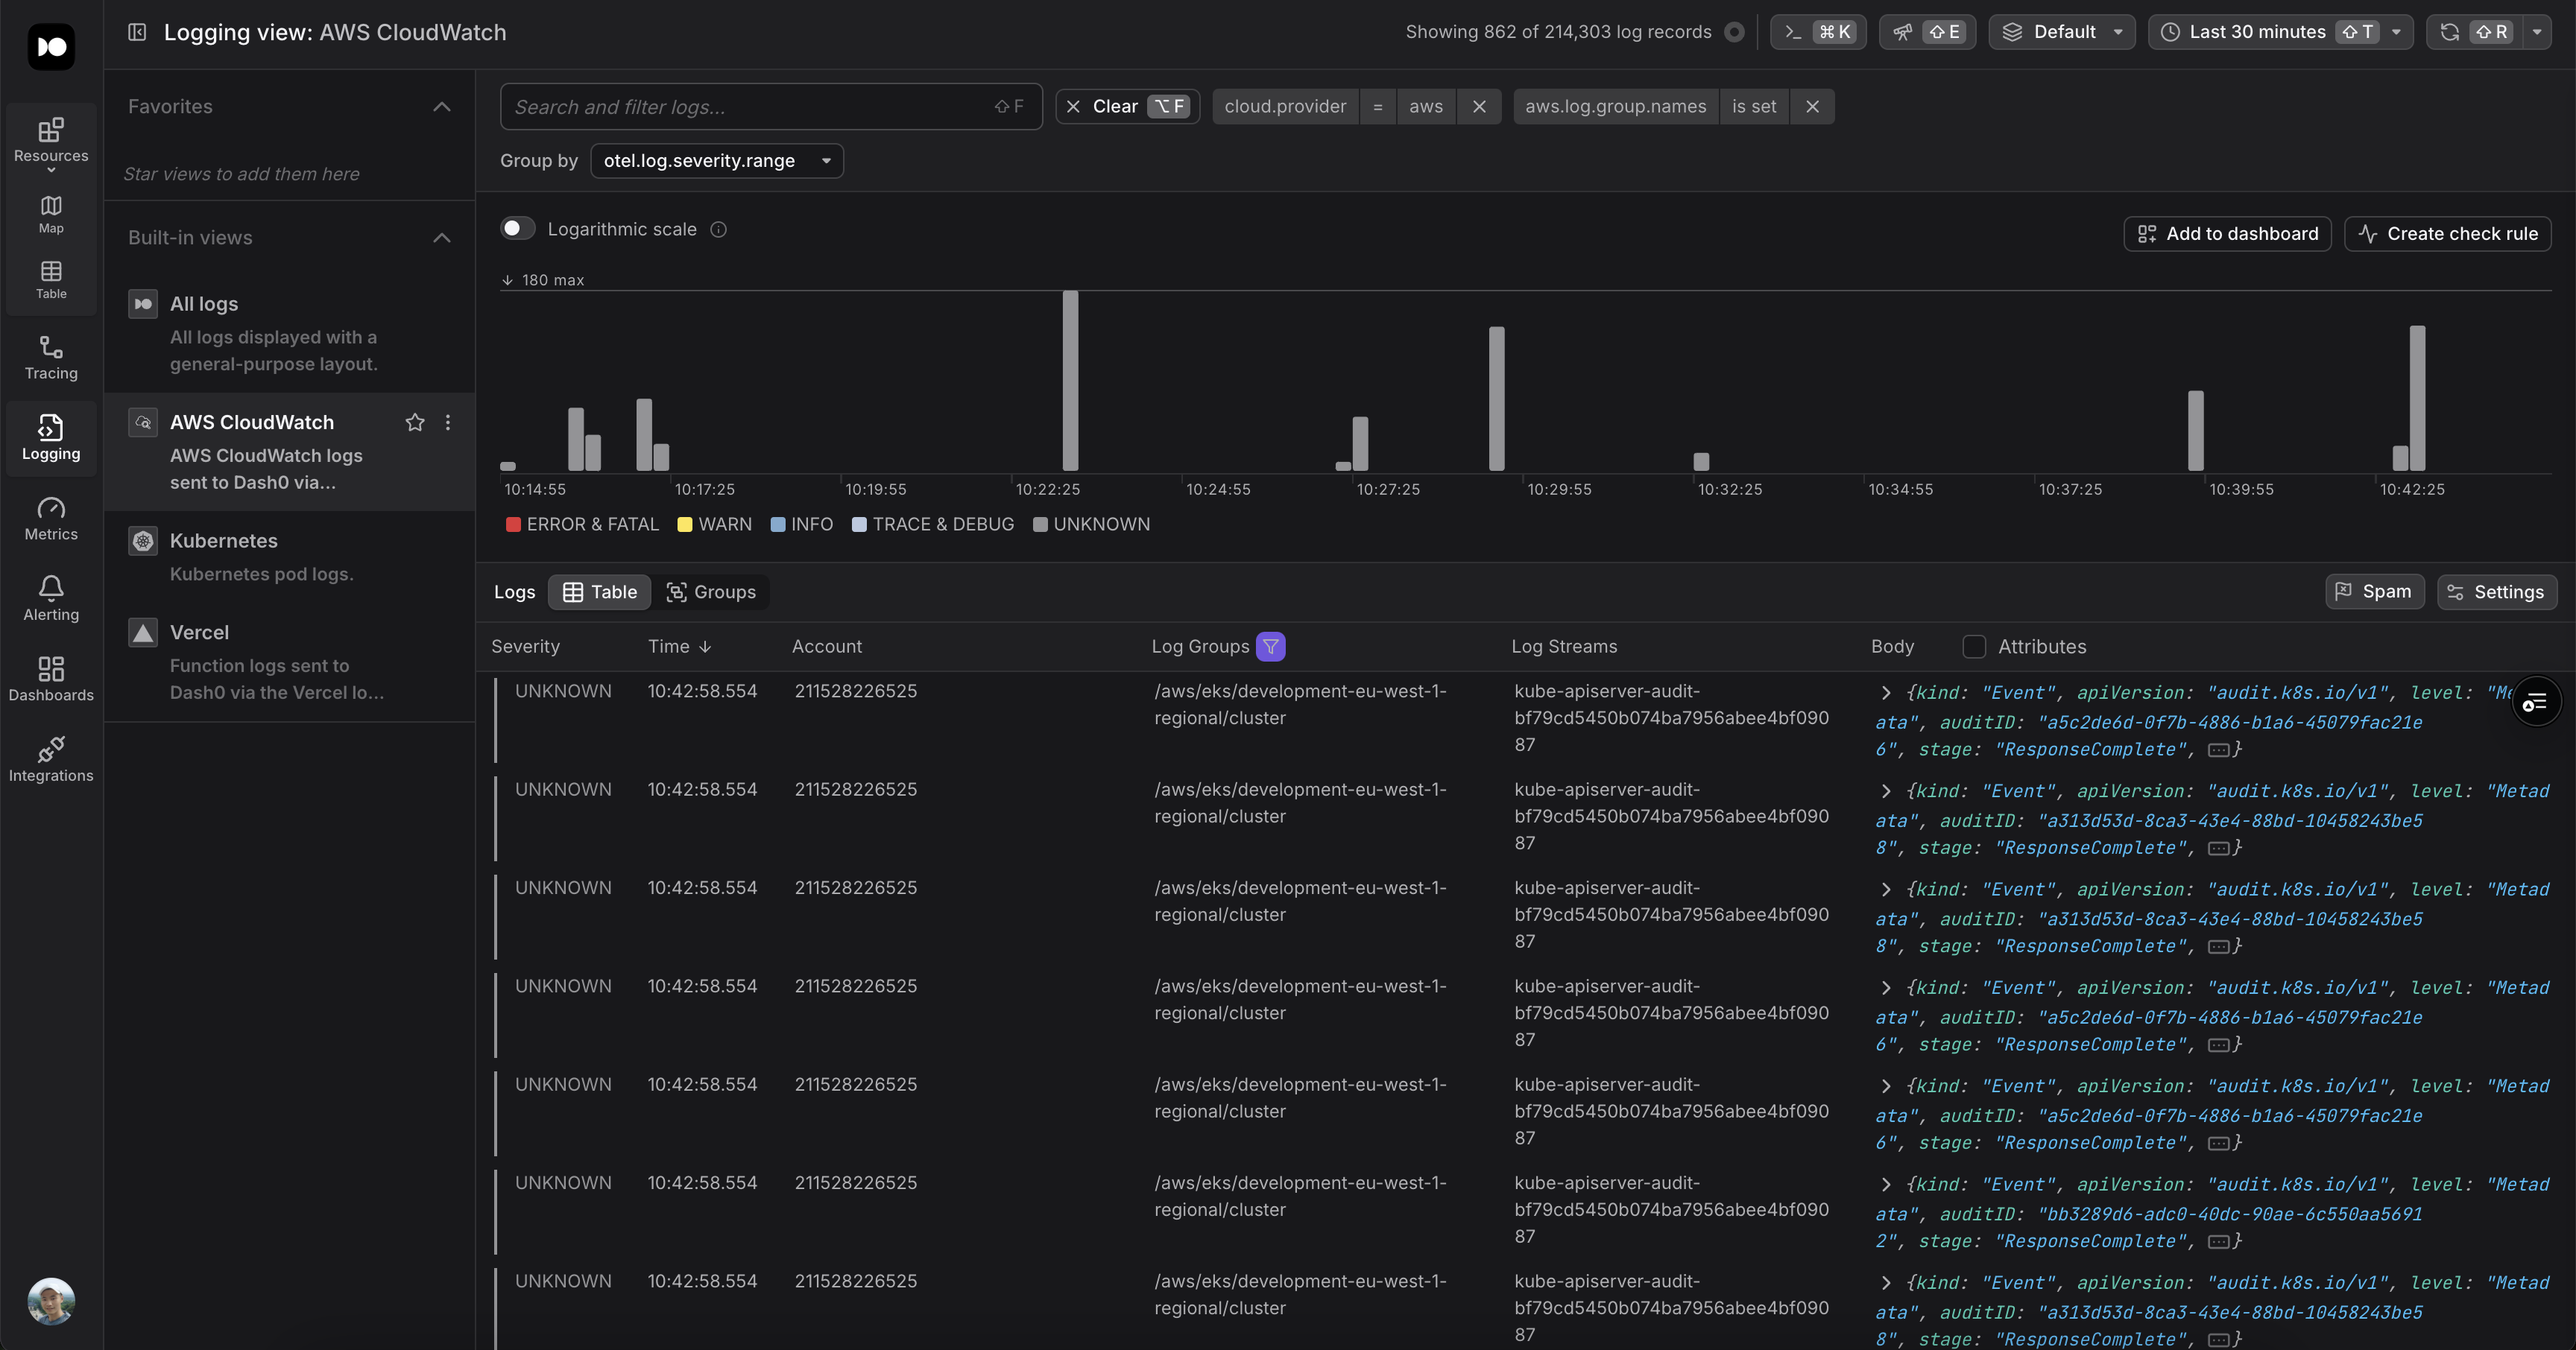Collapse the sidebar panel toggle icon
The width and height of the screenshot is (2576, 1350).
[x=137, y=32]
